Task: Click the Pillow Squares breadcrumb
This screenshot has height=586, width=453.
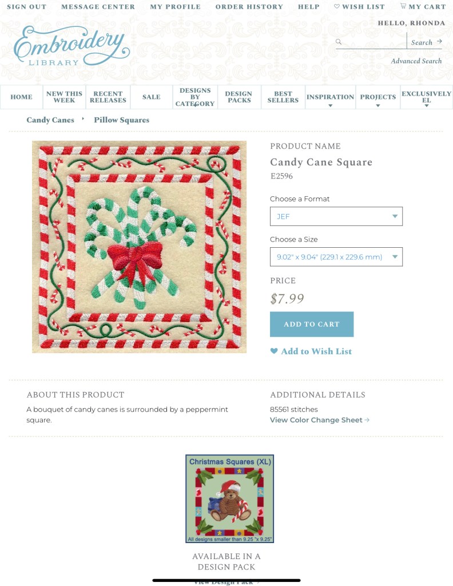Action: coord(121,120)
